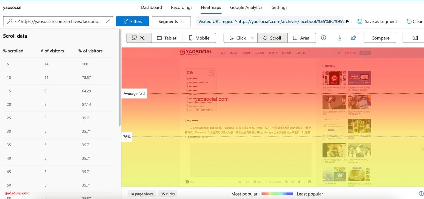Click the info icon beside Area button

coord(324,38)
